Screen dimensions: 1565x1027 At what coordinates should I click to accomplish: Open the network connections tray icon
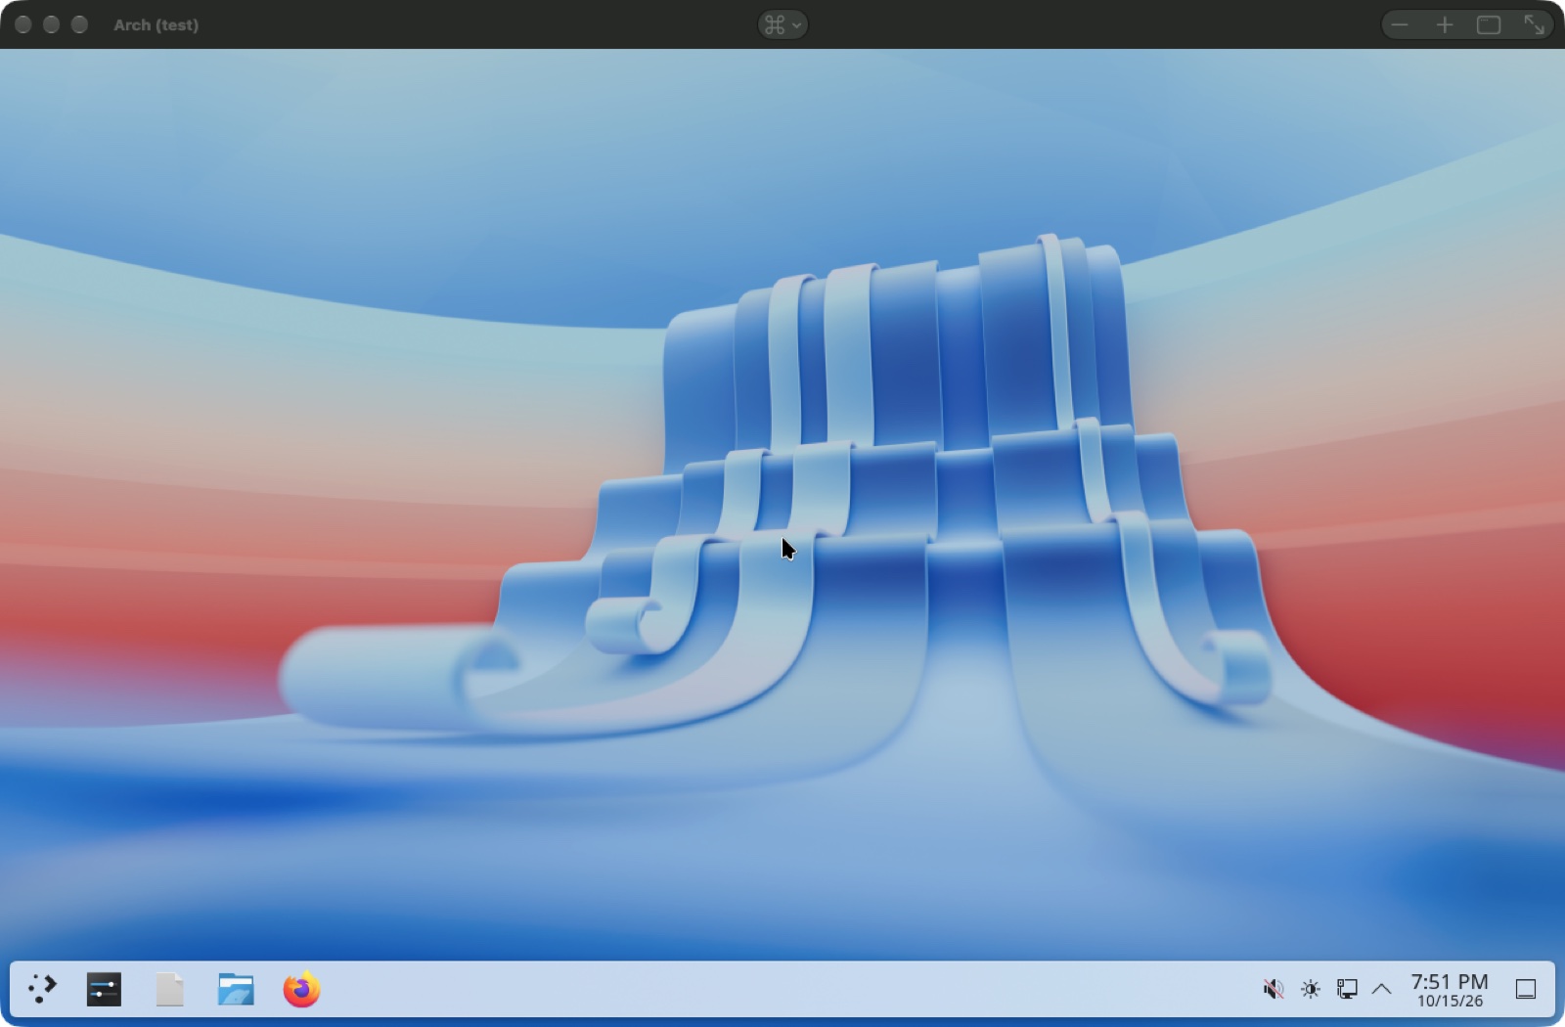[1347, 989]
